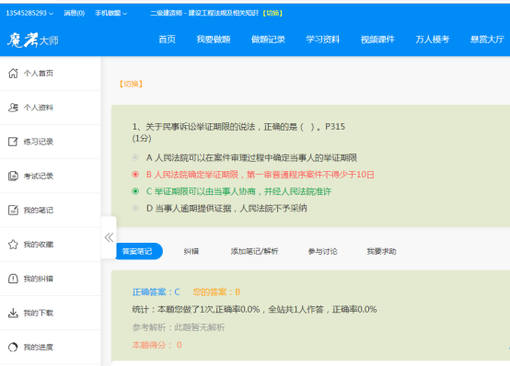Open 学习资料 in the navigation bar
510x366 pixels.
pyautogui.click(x=322, y=40)
